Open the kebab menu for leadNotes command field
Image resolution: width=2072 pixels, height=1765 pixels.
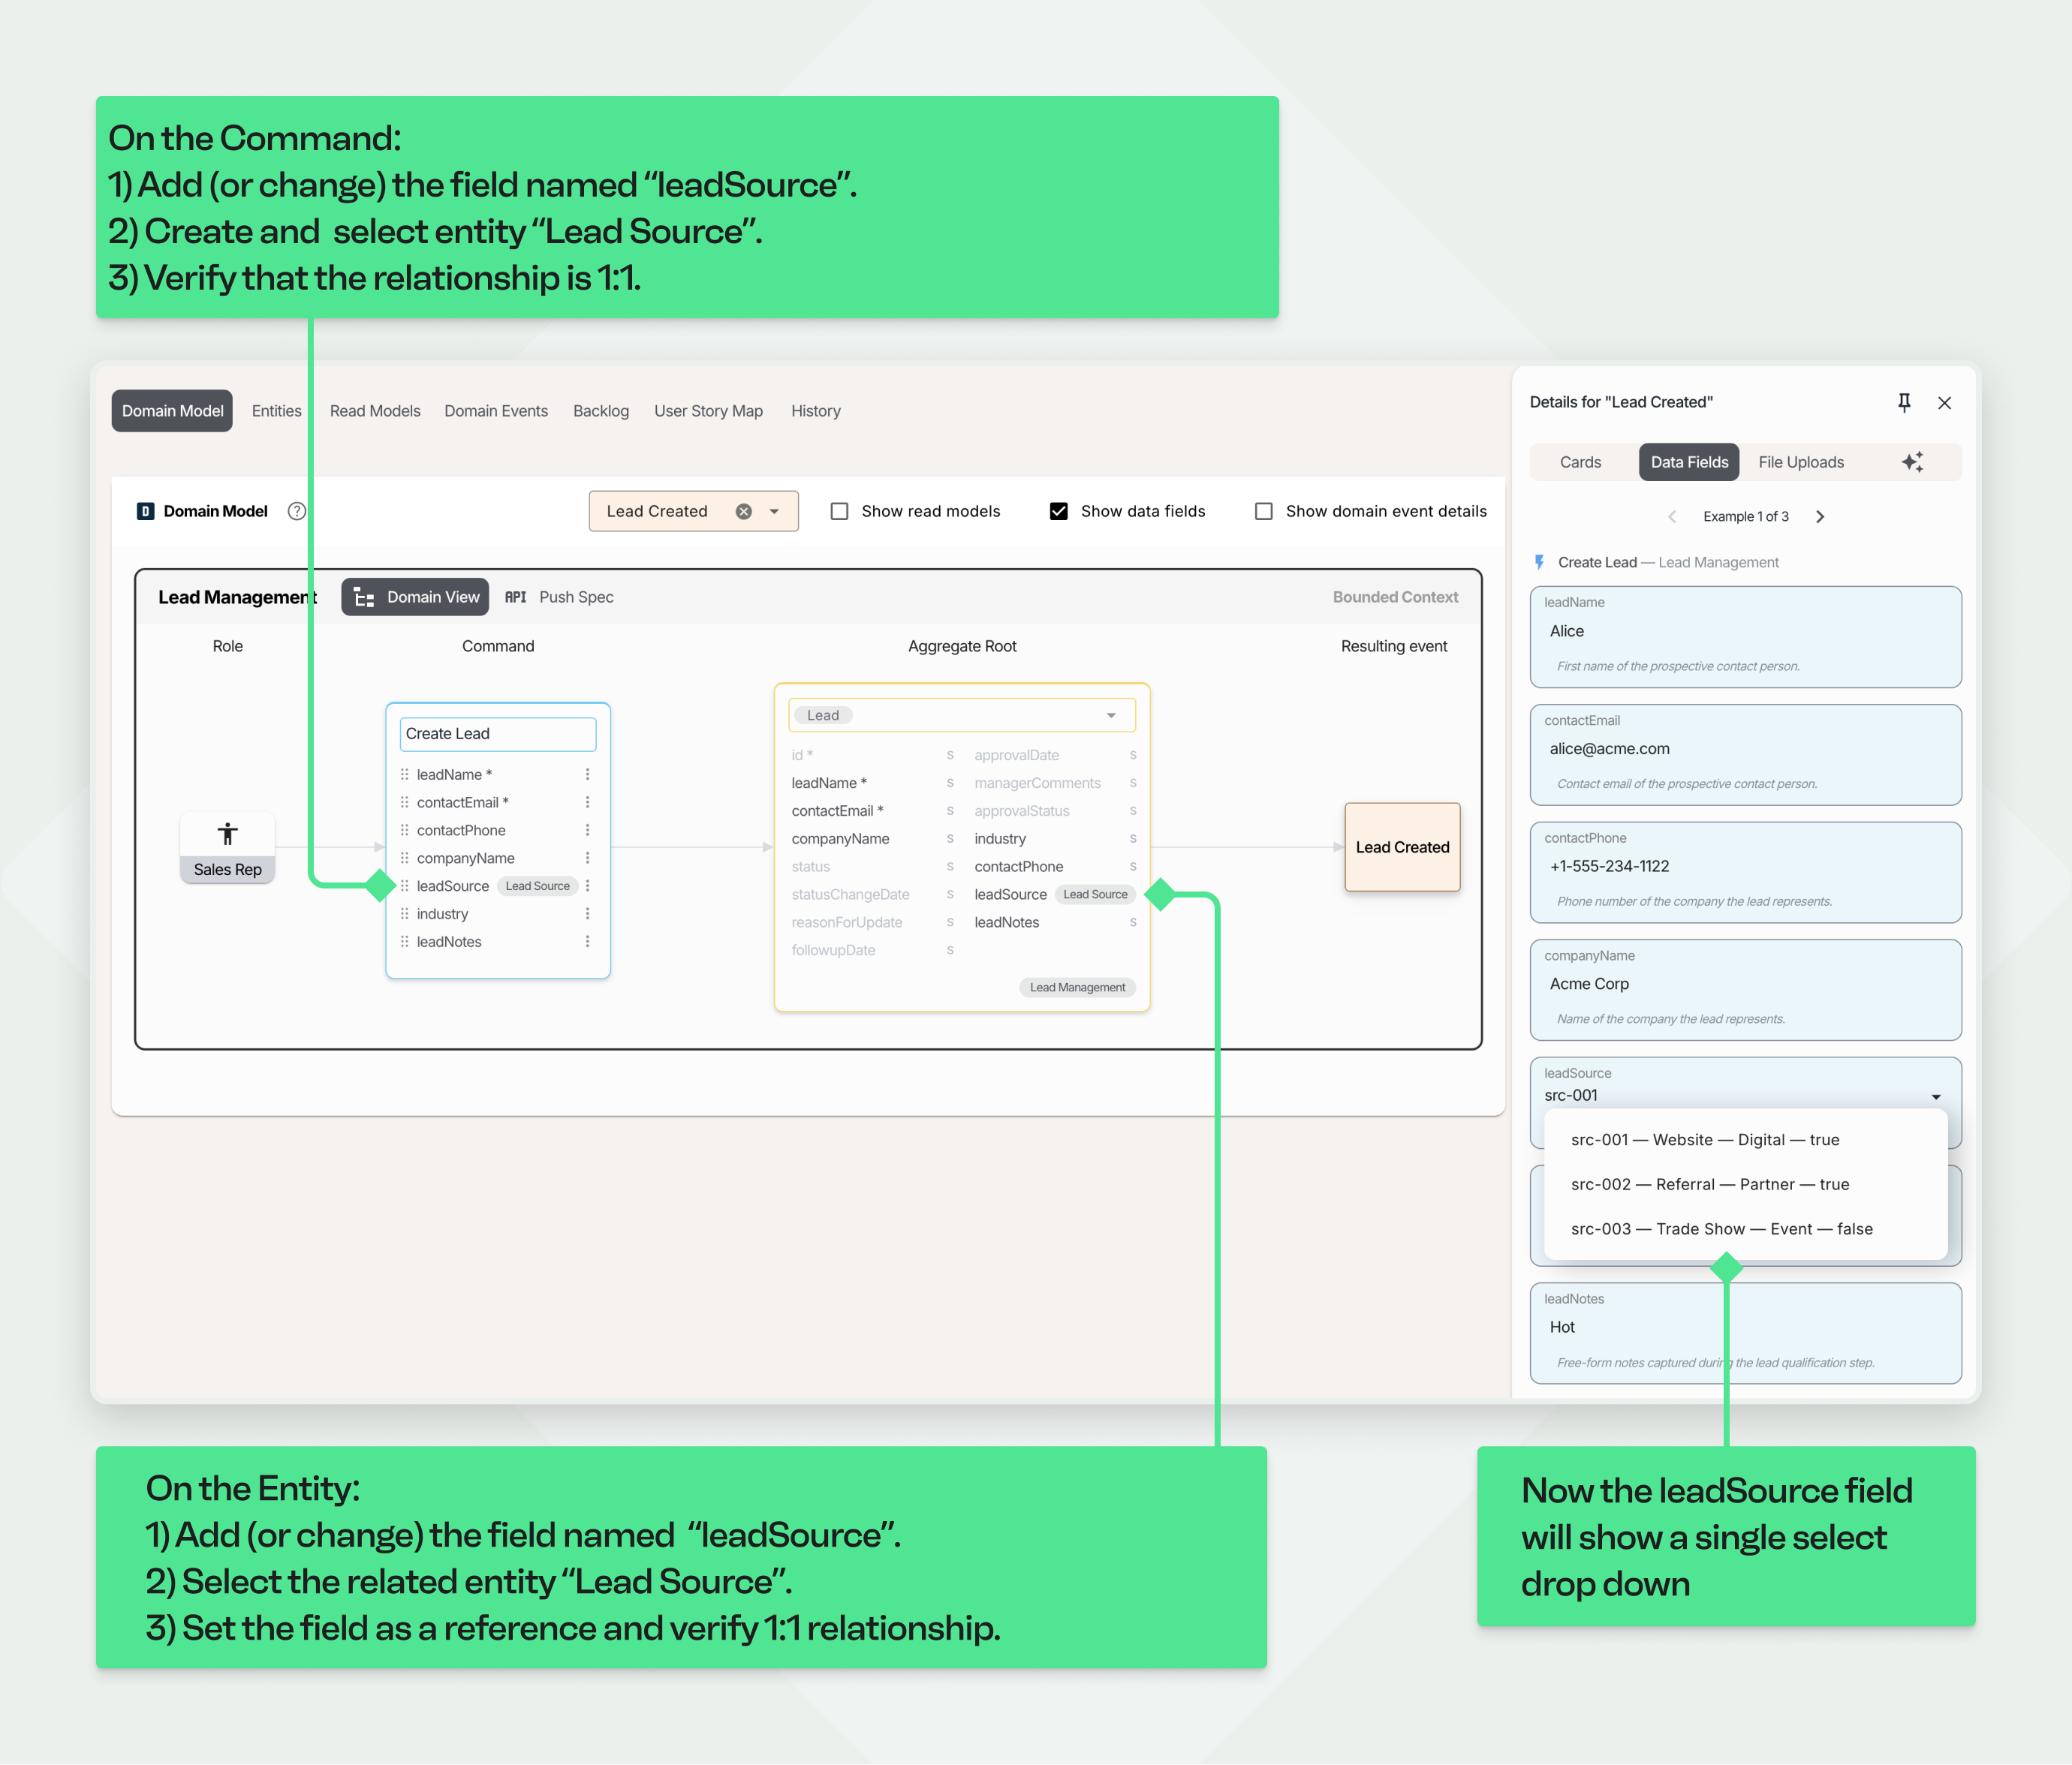[587, 942]
